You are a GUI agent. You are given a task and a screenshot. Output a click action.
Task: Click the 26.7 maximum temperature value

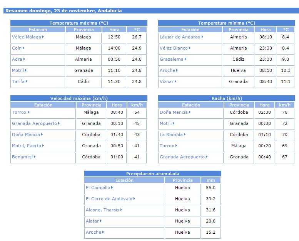[137, 37]
